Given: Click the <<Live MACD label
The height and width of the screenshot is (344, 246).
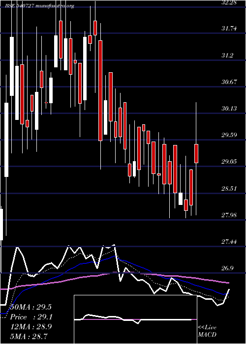Looking at the screenshot, I should [x=207, y=331].
